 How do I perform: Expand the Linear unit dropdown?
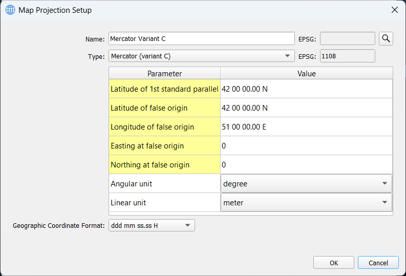tap(306, 202)
